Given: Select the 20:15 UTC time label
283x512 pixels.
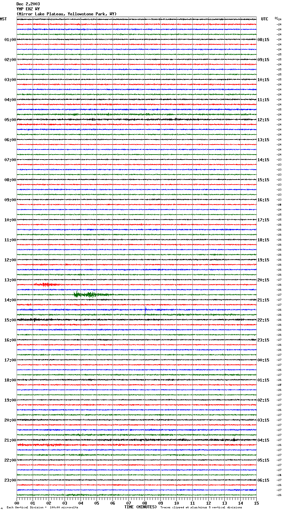Looking at the screenshot, I should [x=263, y=280].
